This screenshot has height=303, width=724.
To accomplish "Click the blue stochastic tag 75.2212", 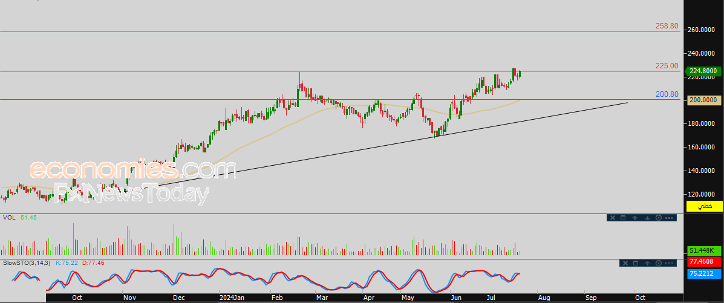I will coord(704,273).
